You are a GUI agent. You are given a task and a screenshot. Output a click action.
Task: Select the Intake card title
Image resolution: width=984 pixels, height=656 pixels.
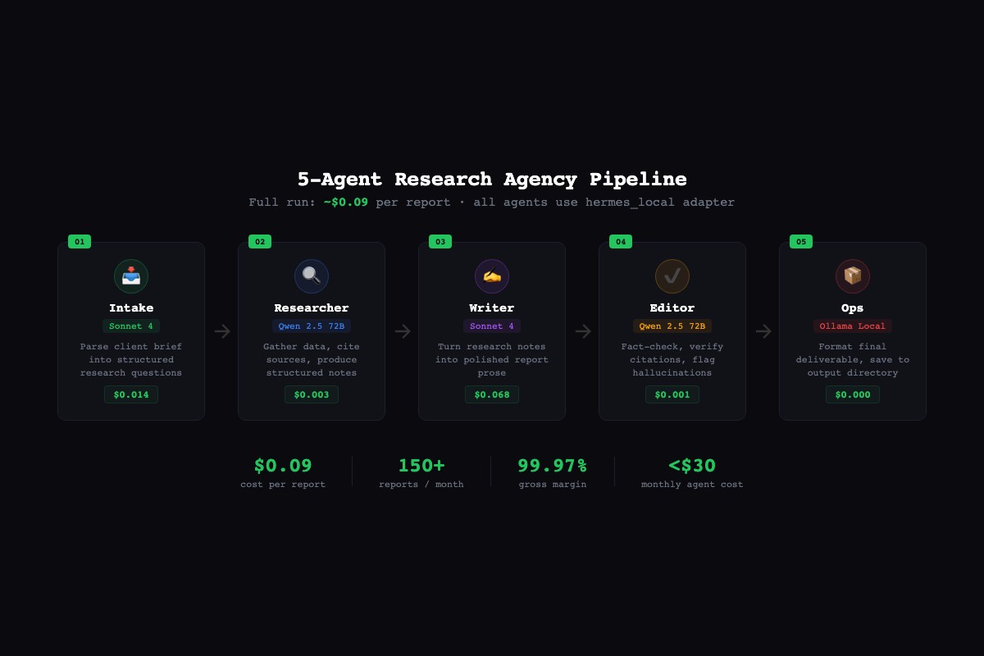click(131, 308)
